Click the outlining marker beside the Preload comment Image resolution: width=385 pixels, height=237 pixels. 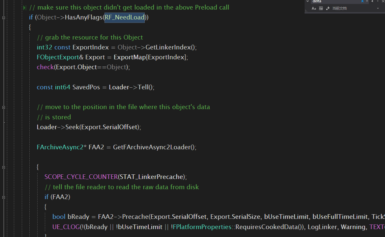coord(24,8)
